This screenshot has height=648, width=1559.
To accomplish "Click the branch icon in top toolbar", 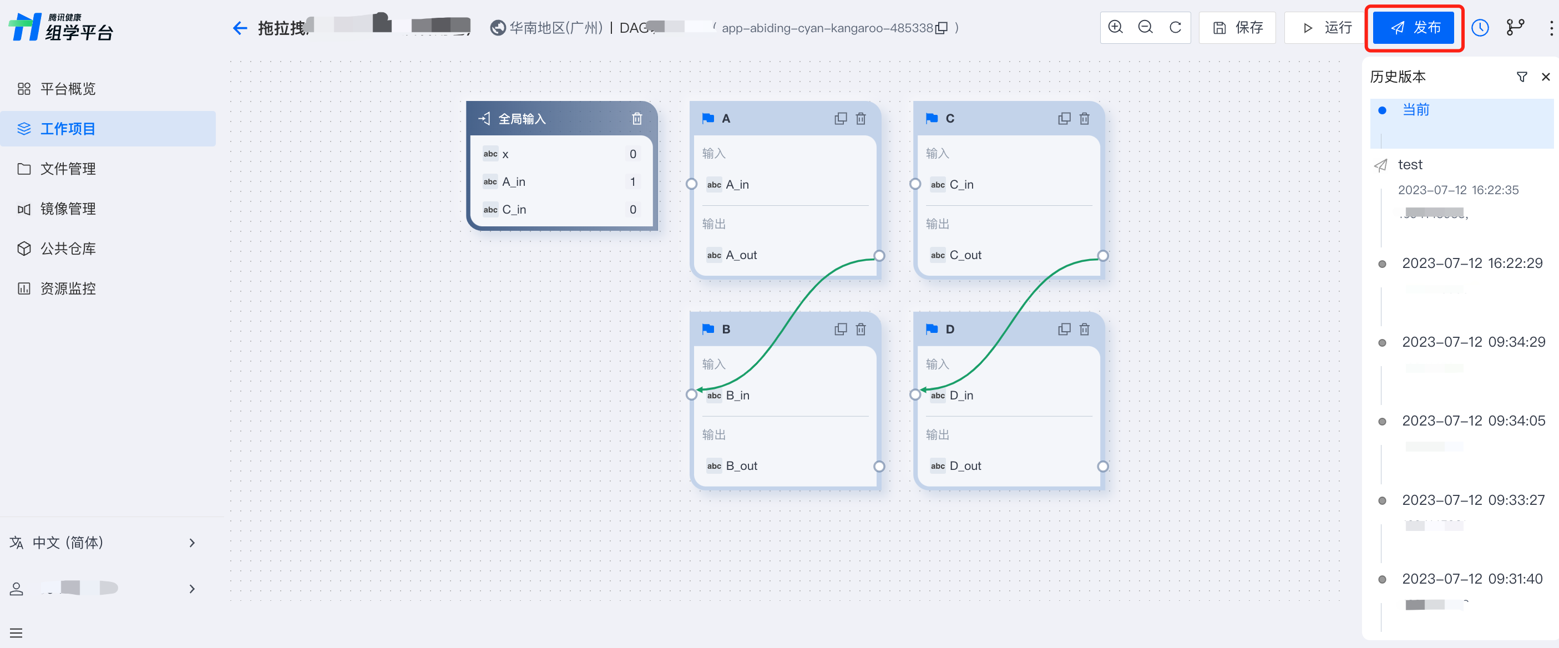I will pyautogui.click(x=1515, y=28).
